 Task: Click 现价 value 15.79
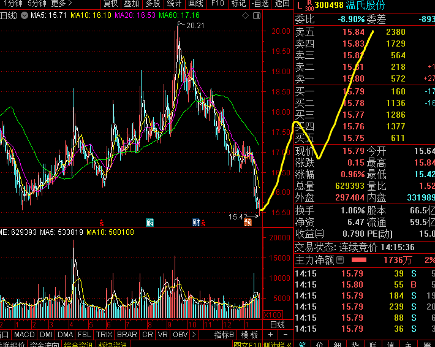point(354,151)
